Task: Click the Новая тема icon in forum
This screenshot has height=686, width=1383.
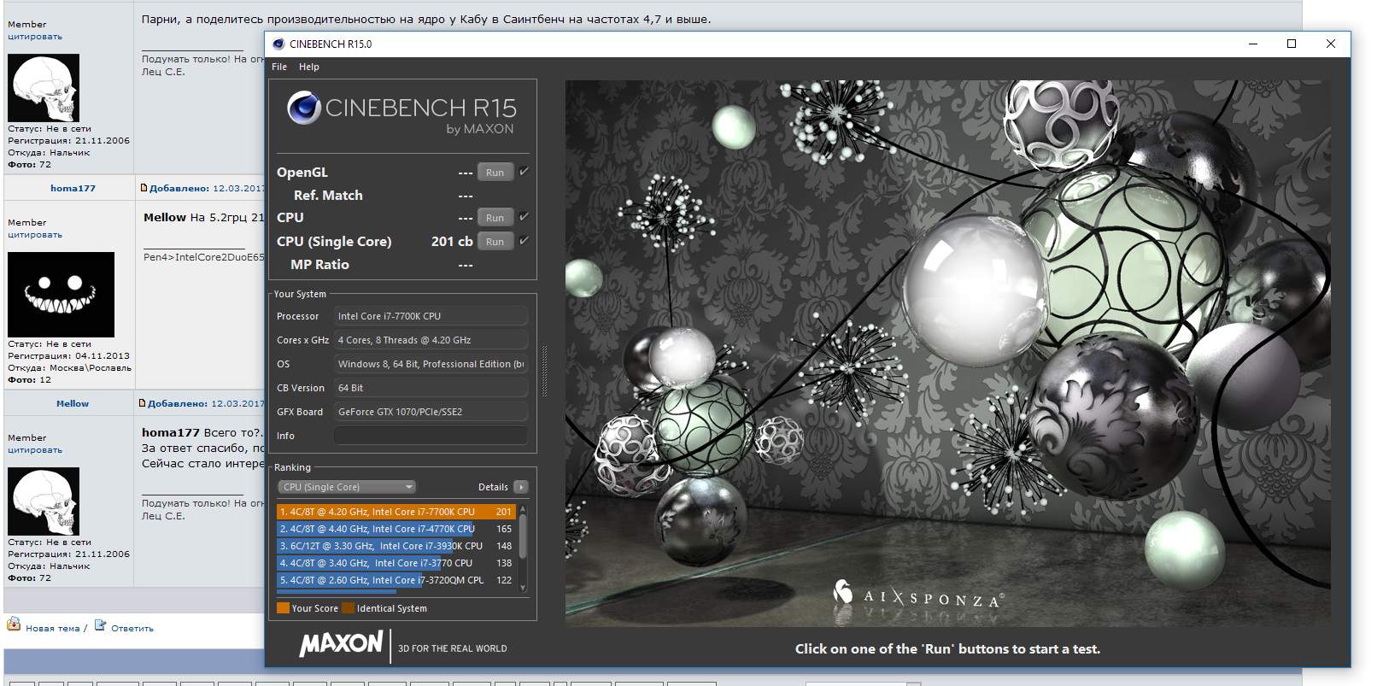Action: 14,624
